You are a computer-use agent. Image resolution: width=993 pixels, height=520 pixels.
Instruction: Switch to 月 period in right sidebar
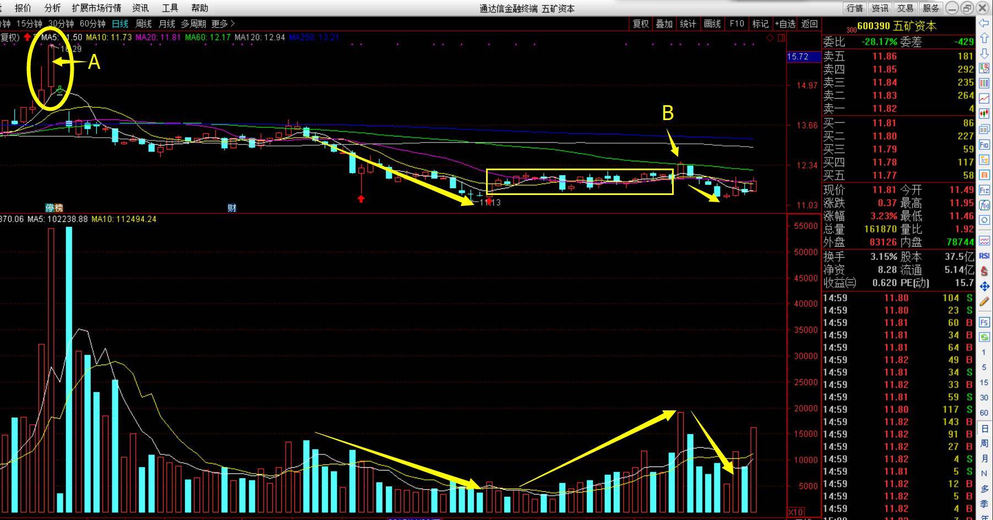[984, 458]
